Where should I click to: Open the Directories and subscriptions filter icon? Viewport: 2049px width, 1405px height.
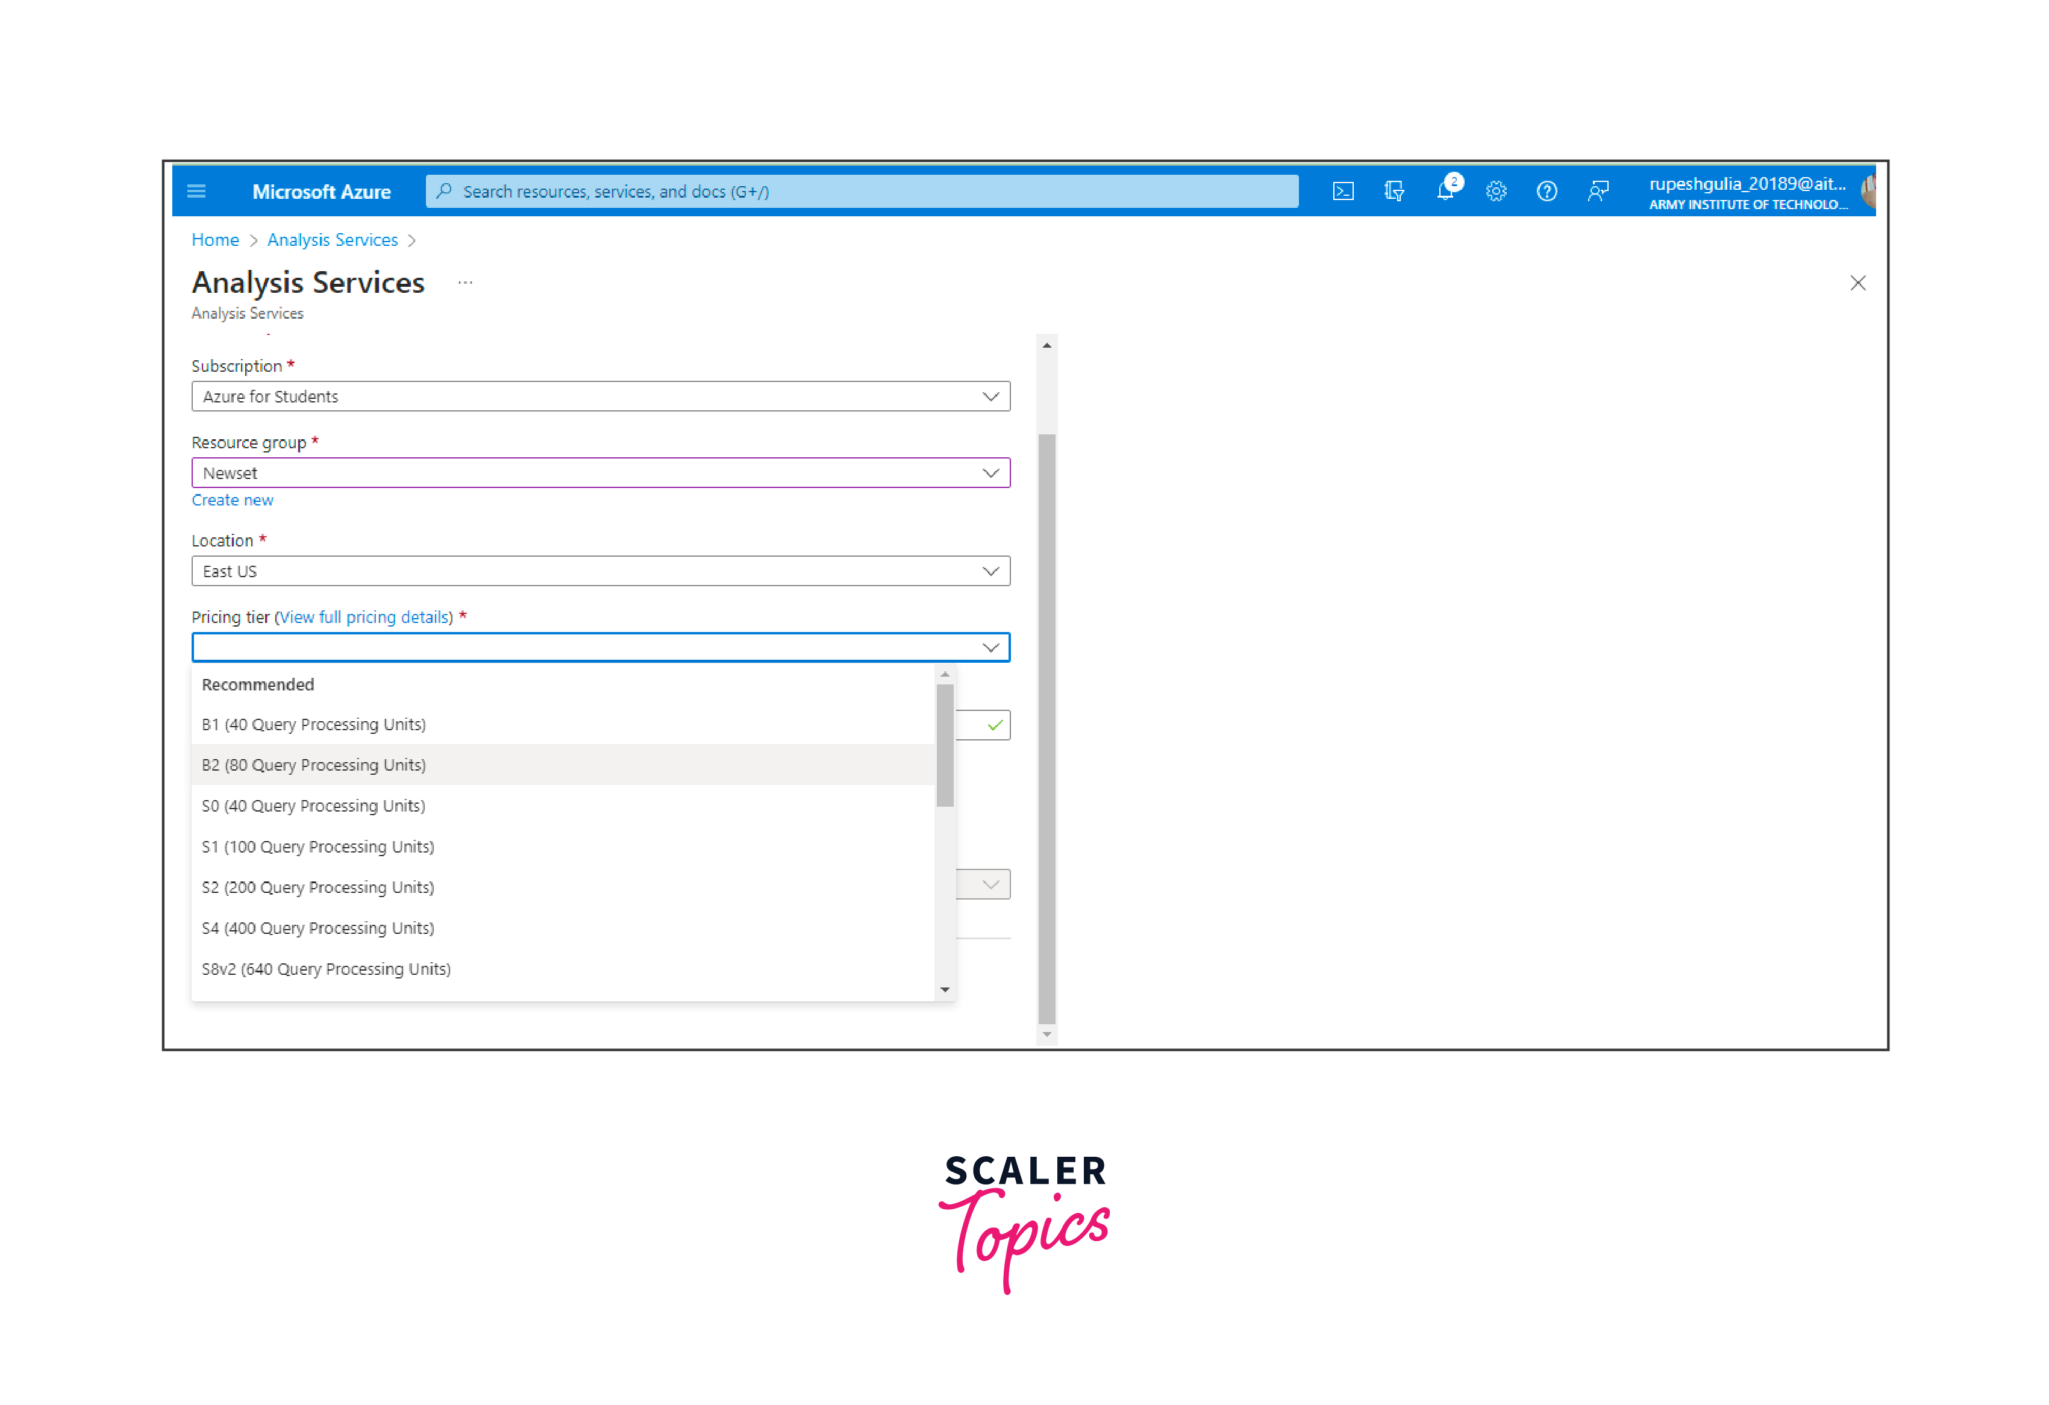click(1394, 191)
